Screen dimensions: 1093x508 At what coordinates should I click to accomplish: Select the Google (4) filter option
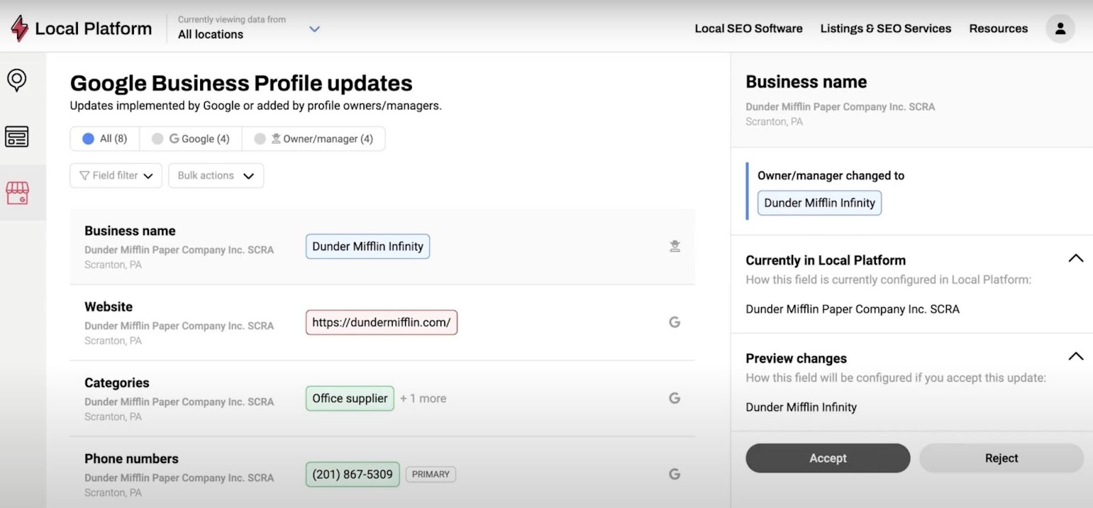tap(191, 139)
